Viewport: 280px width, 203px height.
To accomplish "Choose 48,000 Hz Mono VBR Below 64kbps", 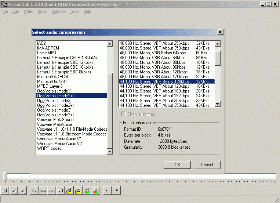I will click(x=167, y=53).
